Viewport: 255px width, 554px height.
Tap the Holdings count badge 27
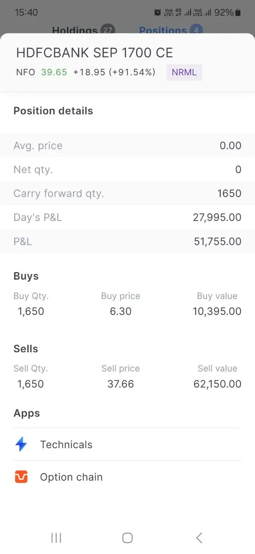pyautogui.click(x=108, y=30)
